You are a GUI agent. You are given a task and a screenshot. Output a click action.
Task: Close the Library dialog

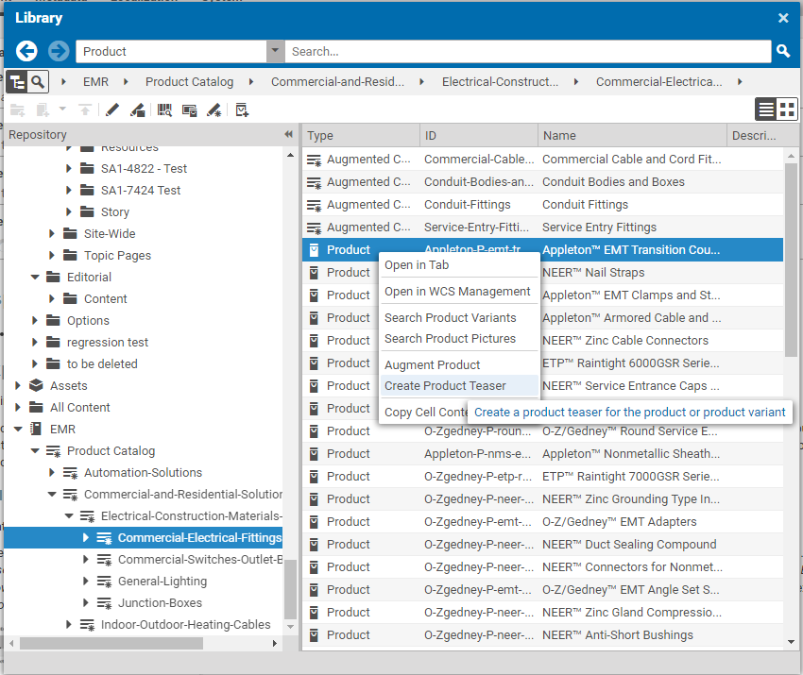[783, 18]
